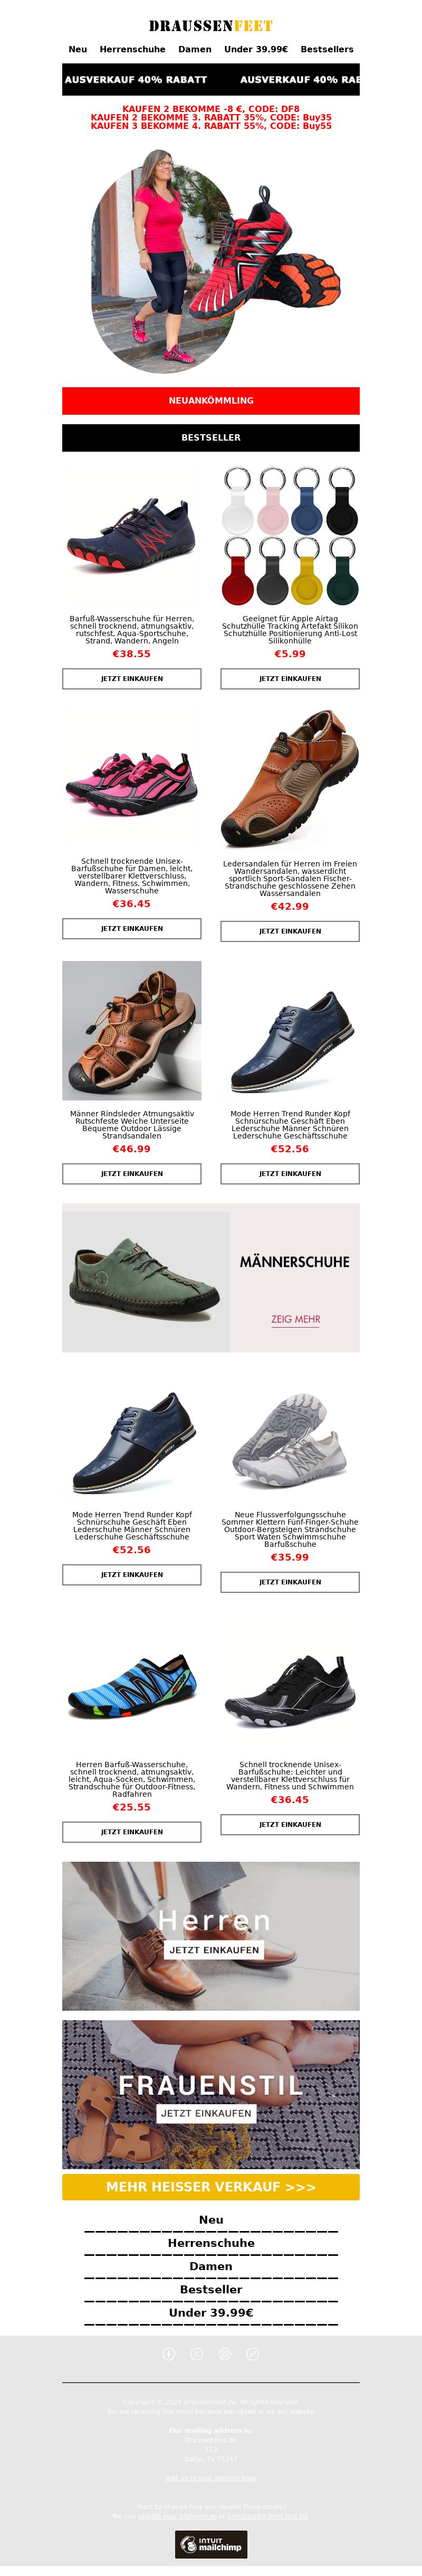Click the red NEUANKÖMMLING banner button
The height and width of the screenshot is (2576, 422).
(210, 400)
